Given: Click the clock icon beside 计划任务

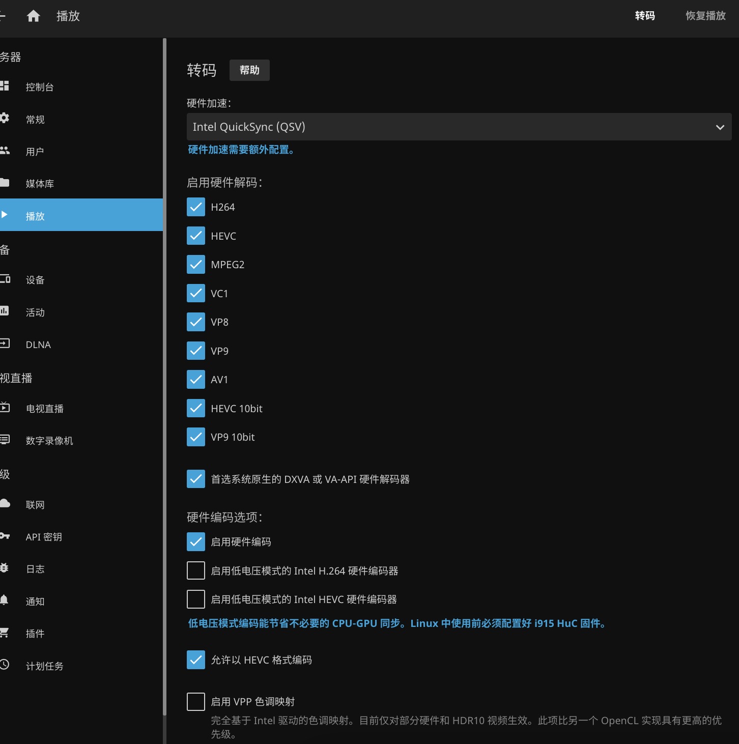Looking at the screenshot, I should pyautogui.click(x=5, y=665).
